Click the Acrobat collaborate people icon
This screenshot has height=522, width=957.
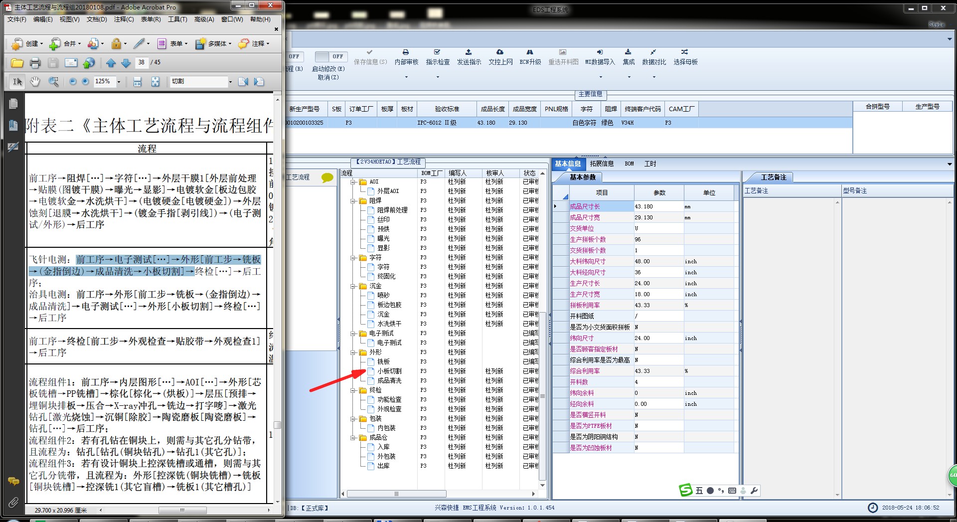93,44
